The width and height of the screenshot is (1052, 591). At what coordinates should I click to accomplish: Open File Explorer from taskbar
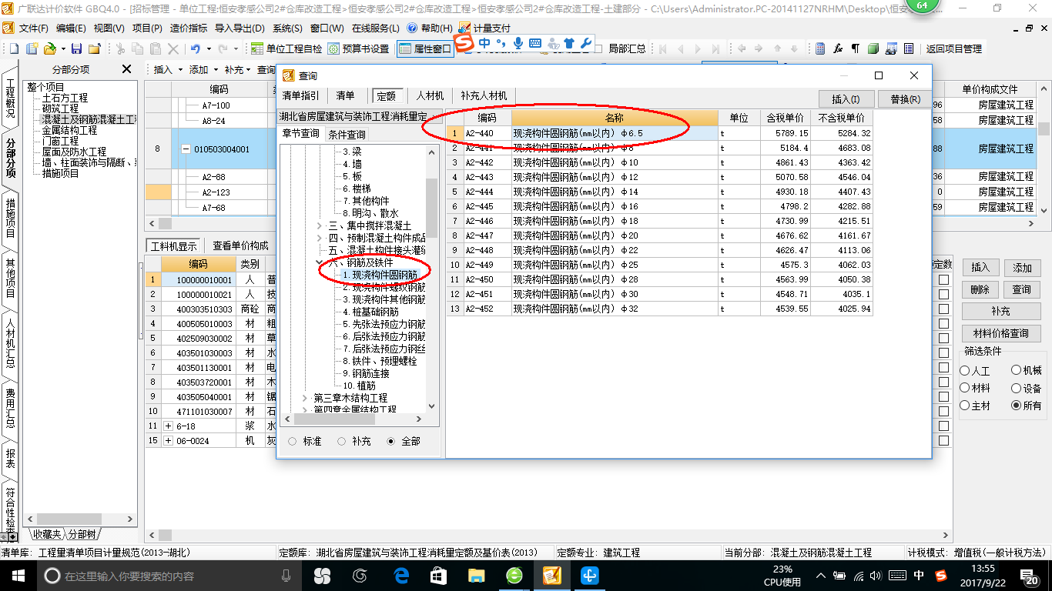[475, 576]
